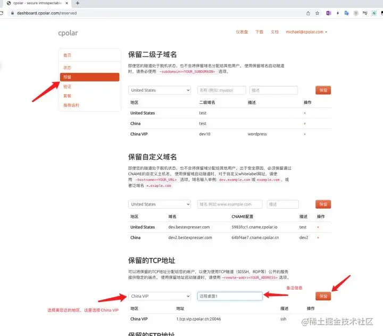Viewport: 383px width, 336px height.
Task: Select the cpolar browser tab
Action: [37, 3]
